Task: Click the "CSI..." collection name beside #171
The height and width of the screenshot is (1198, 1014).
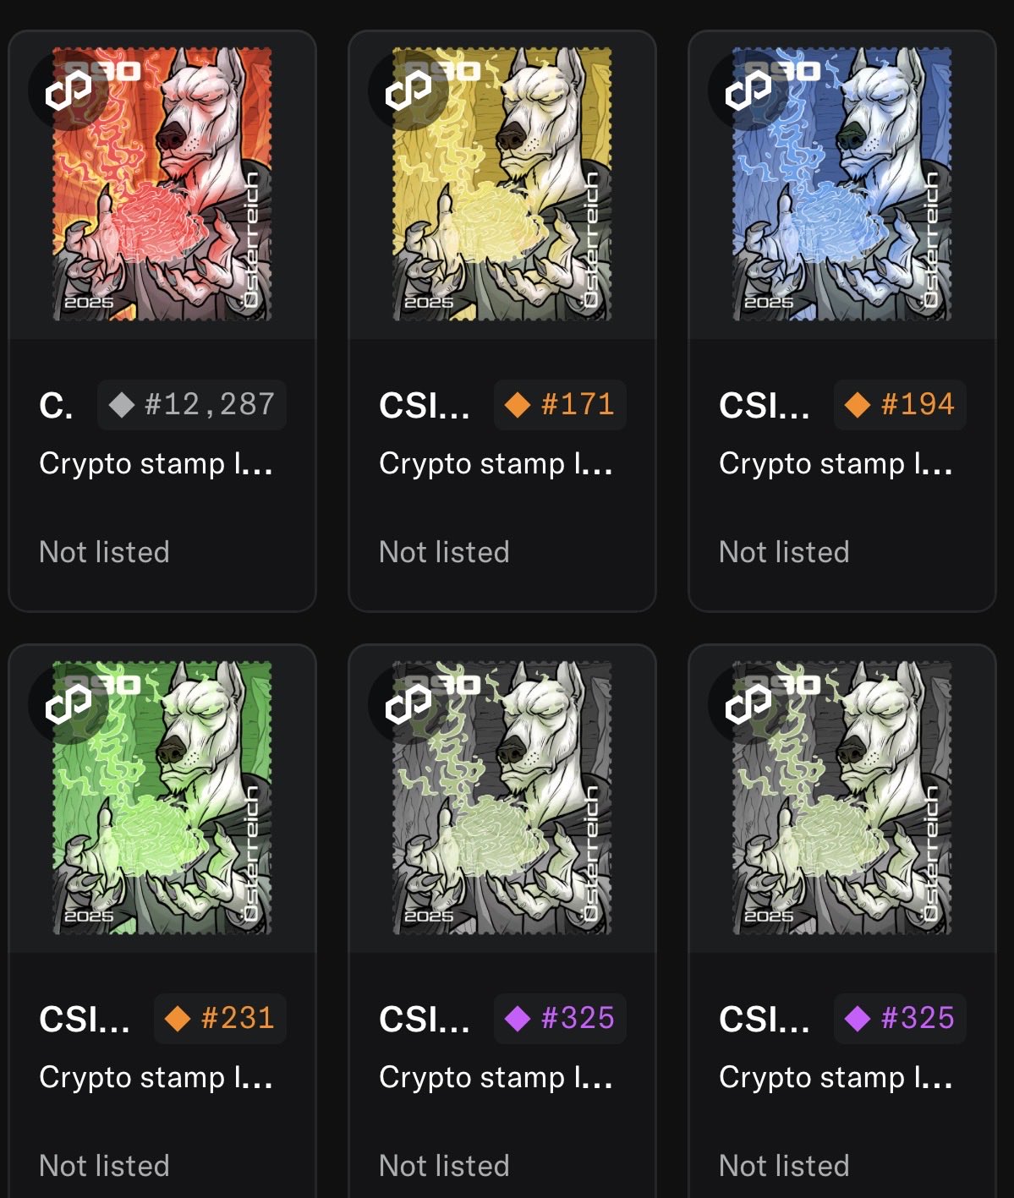Action: [424, 407]
